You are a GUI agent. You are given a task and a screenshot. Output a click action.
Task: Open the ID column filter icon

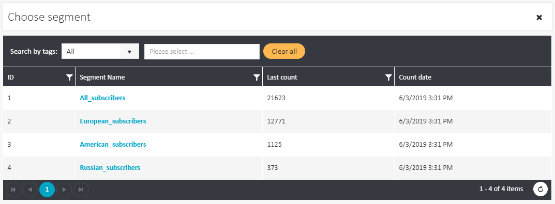(x=69, y=77)
